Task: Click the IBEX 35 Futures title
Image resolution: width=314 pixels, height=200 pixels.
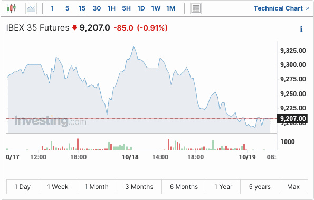Action: [37, 28]
